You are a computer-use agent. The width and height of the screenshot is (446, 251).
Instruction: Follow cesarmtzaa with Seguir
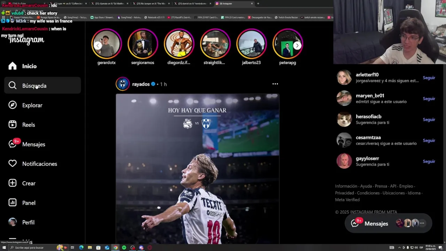[x=429, y=140]
